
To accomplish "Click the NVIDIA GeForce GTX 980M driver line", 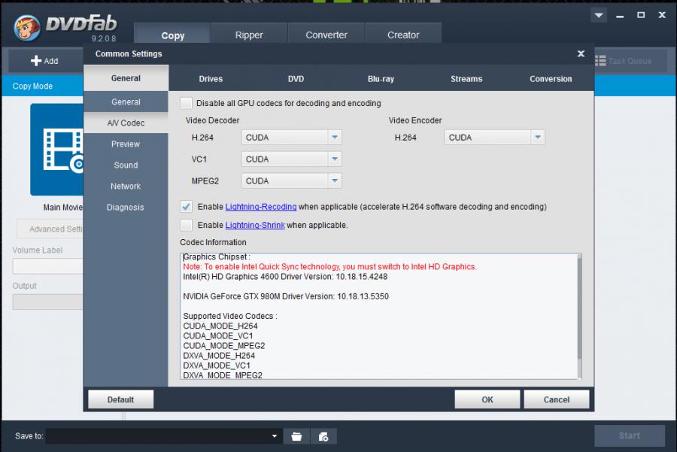I will (x=286, y=296).
